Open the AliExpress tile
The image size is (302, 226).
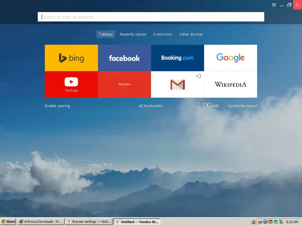pos(124,84)
